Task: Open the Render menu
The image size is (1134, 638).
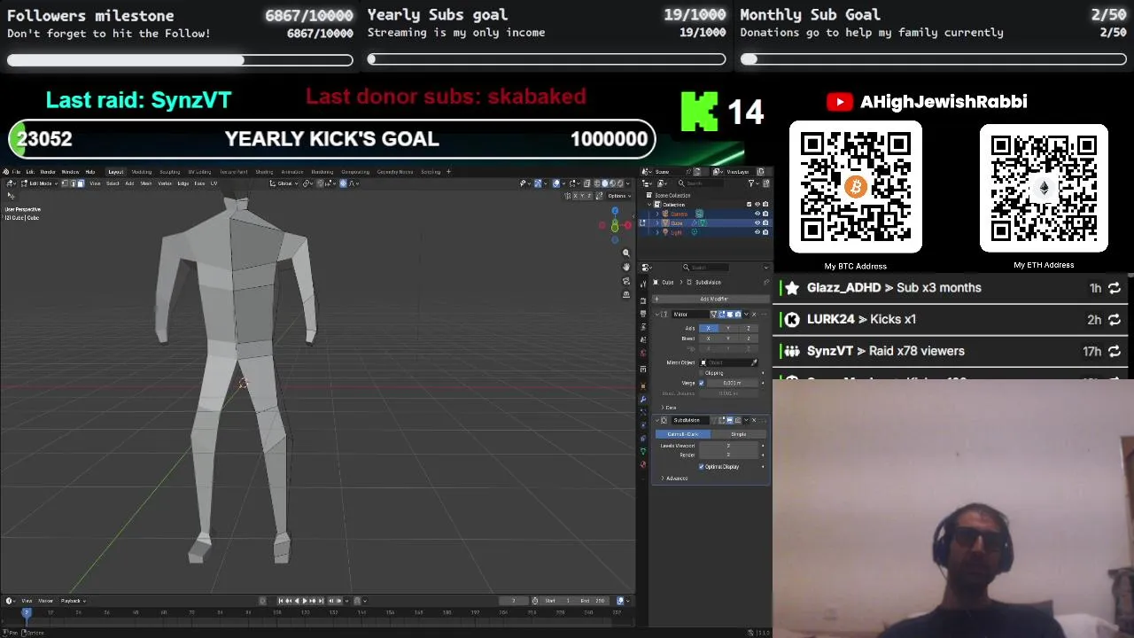Action: click(x=48, y=172)
